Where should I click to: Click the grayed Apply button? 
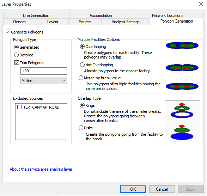(191, 189)
